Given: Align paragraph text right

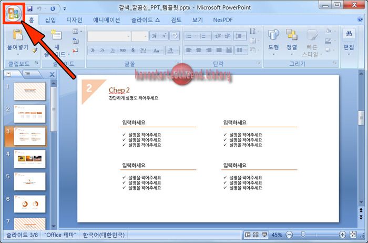Looking at the screenshot, I should point(209,50).
